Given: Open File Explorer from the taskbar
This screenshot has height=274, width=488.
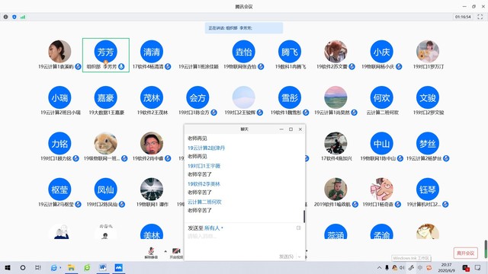Looking at the screenshot, I should point(71,267).
